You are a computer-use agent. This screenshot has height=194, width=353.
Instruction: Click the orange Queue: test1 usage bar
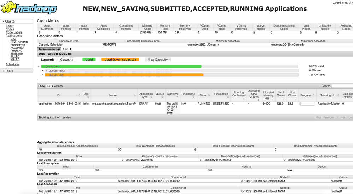(x=124, y=75)
